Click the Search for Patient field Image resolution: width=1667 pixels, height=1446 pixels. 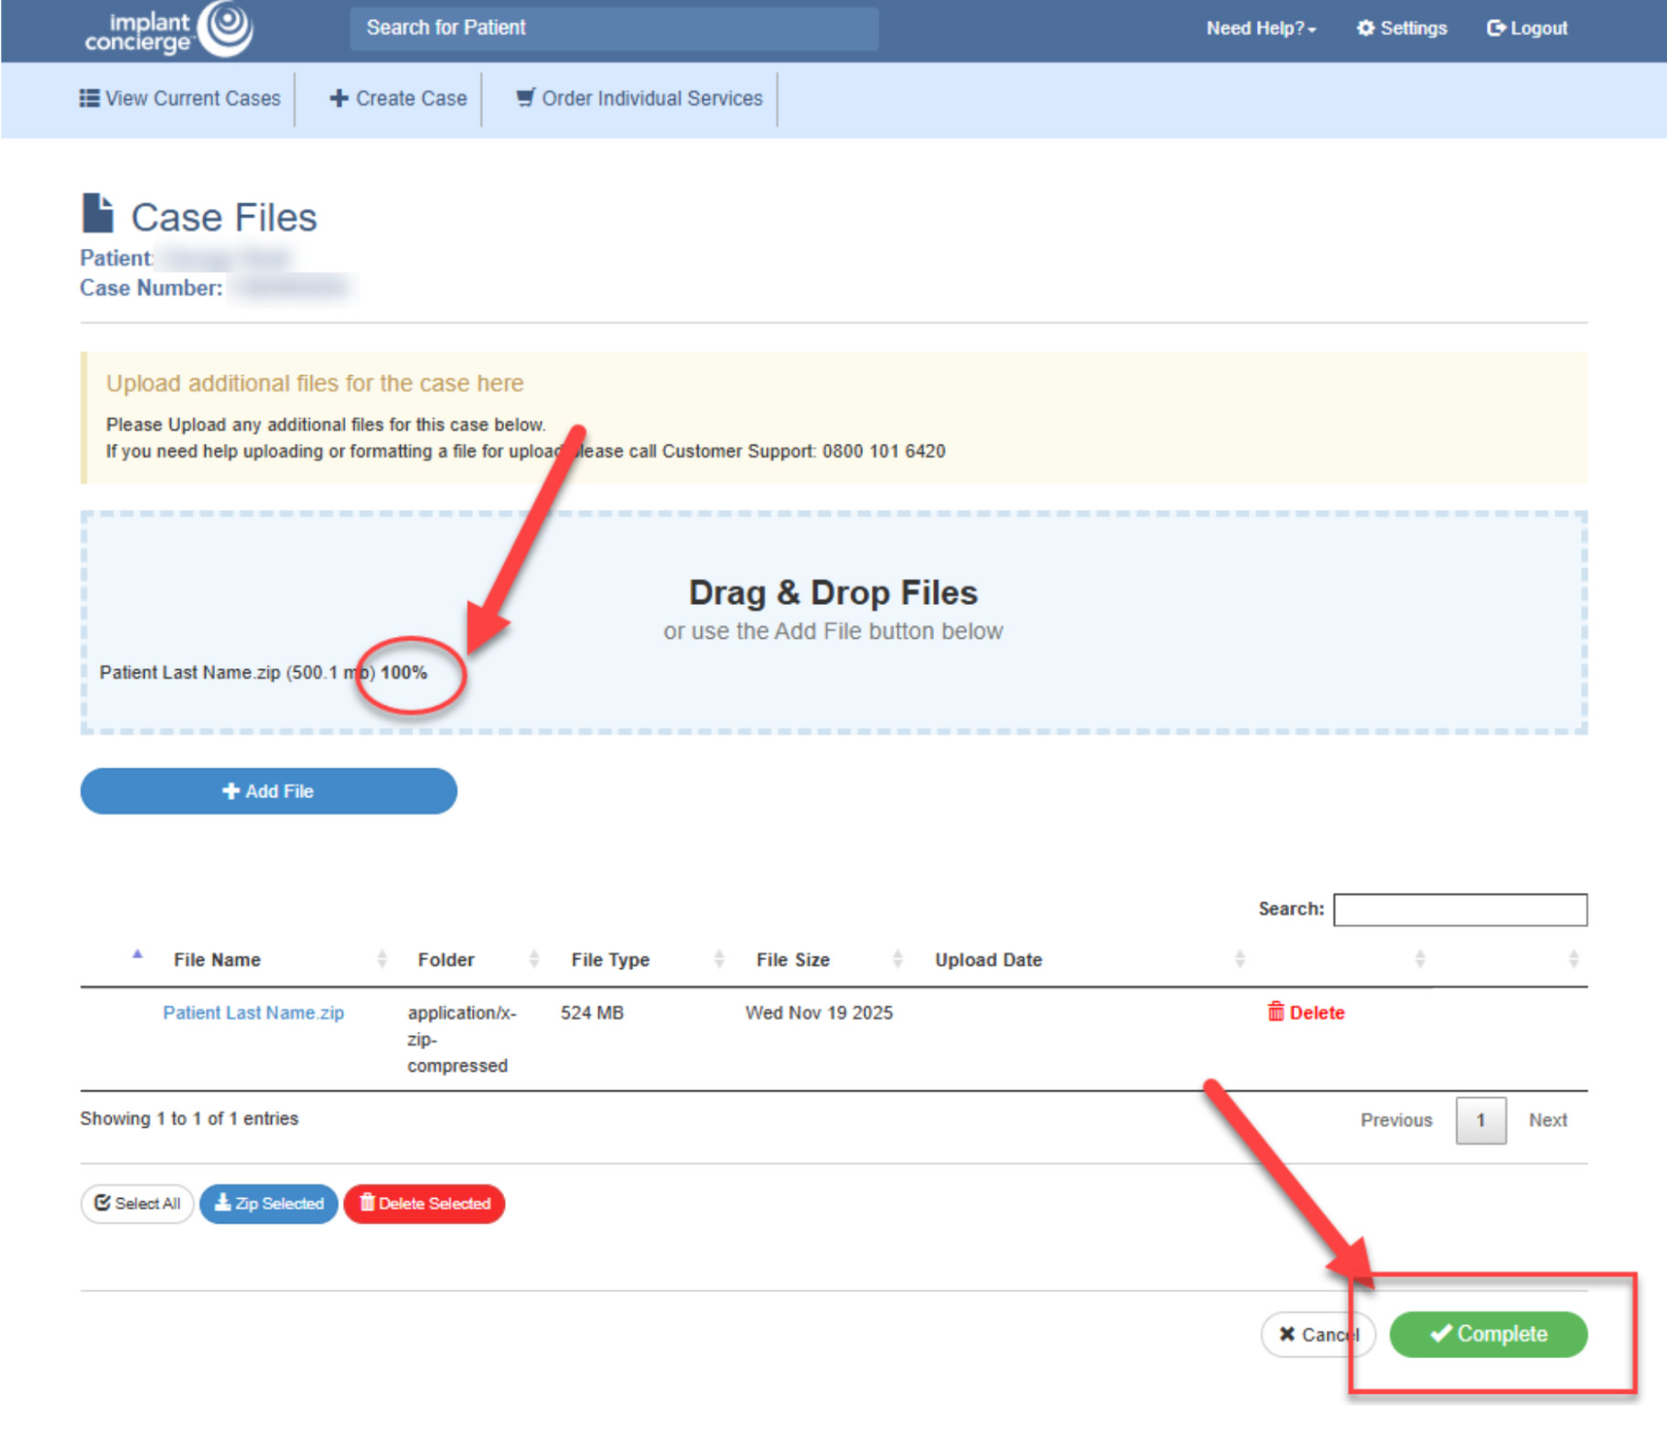point(613,28)
